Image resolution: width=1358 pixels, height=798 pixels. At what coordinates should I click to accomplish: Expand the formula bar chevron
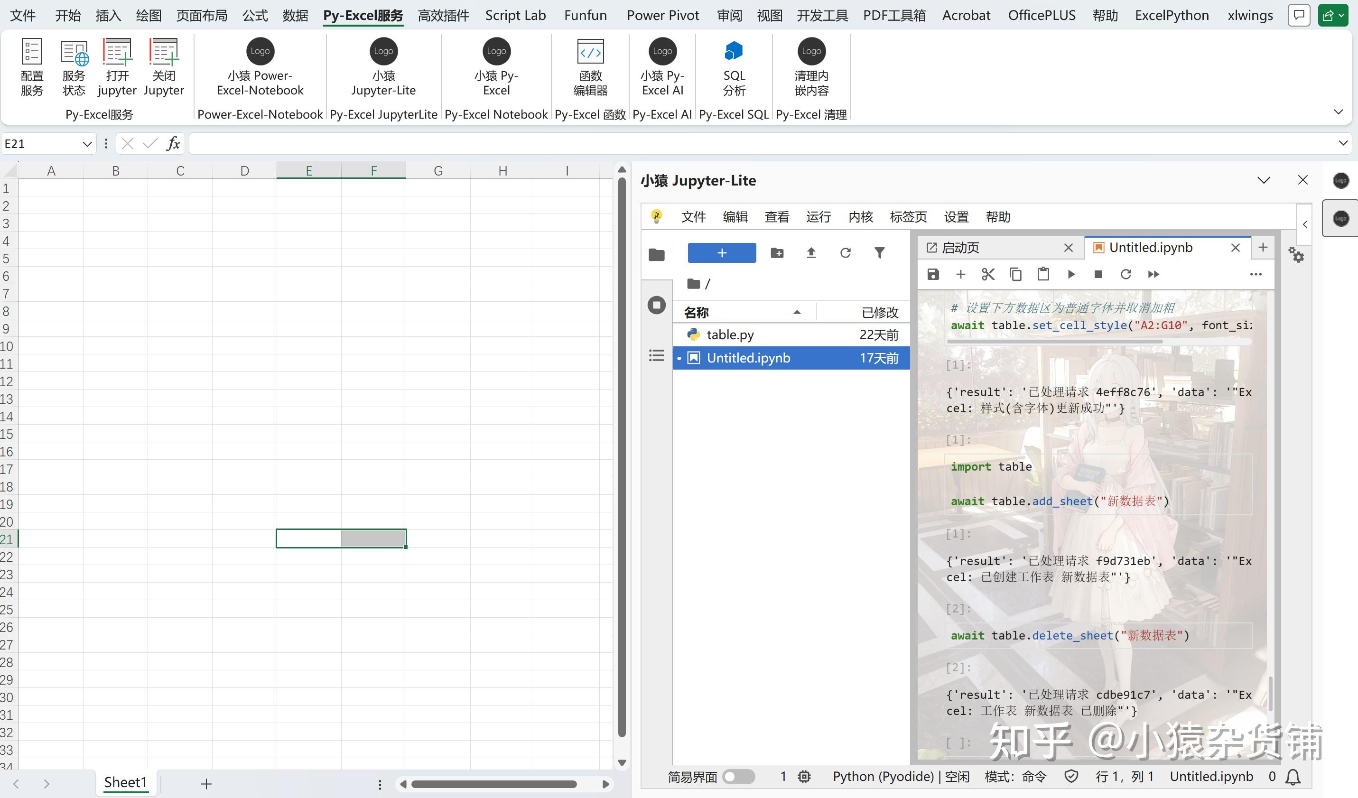point(1343,143)
